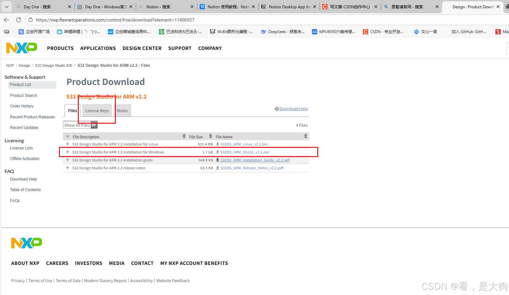Switch to the License Keys tab
This screenshot has height=295, width=509.
[97, 110]
